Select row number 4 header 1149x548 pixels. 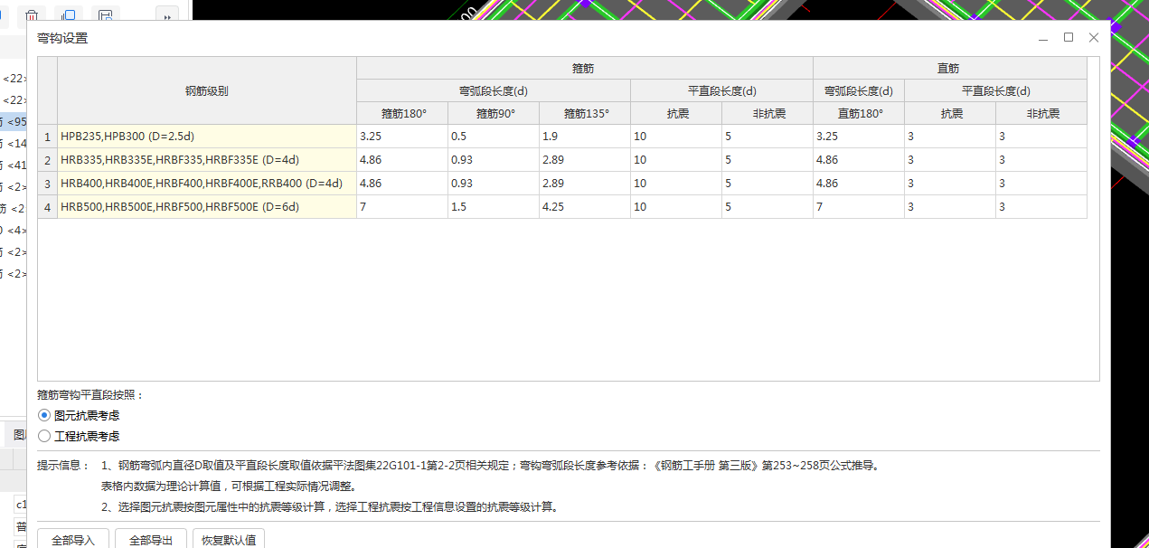[48, 207]
